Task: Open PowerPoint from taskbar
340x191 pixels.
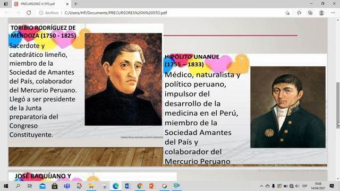Action: click(152, 186)
